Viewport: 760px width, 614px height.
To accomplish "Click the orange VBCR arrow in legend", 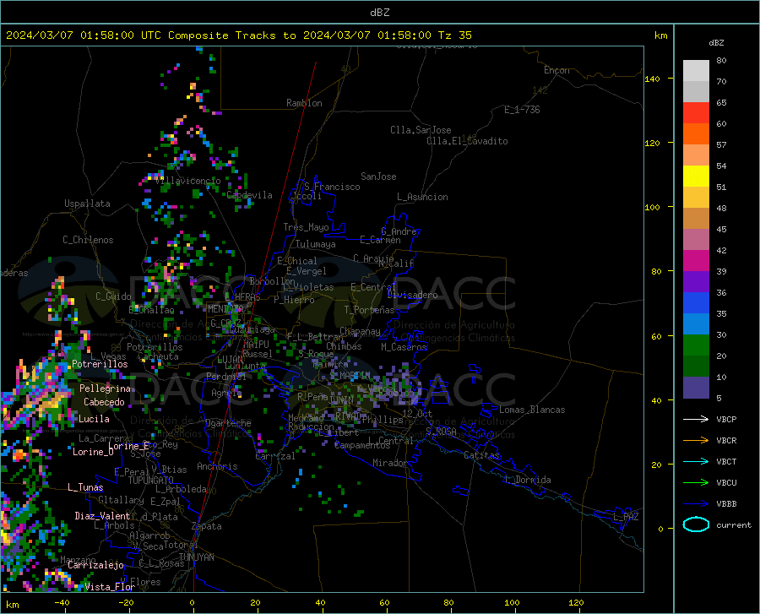I will (696, 440).
